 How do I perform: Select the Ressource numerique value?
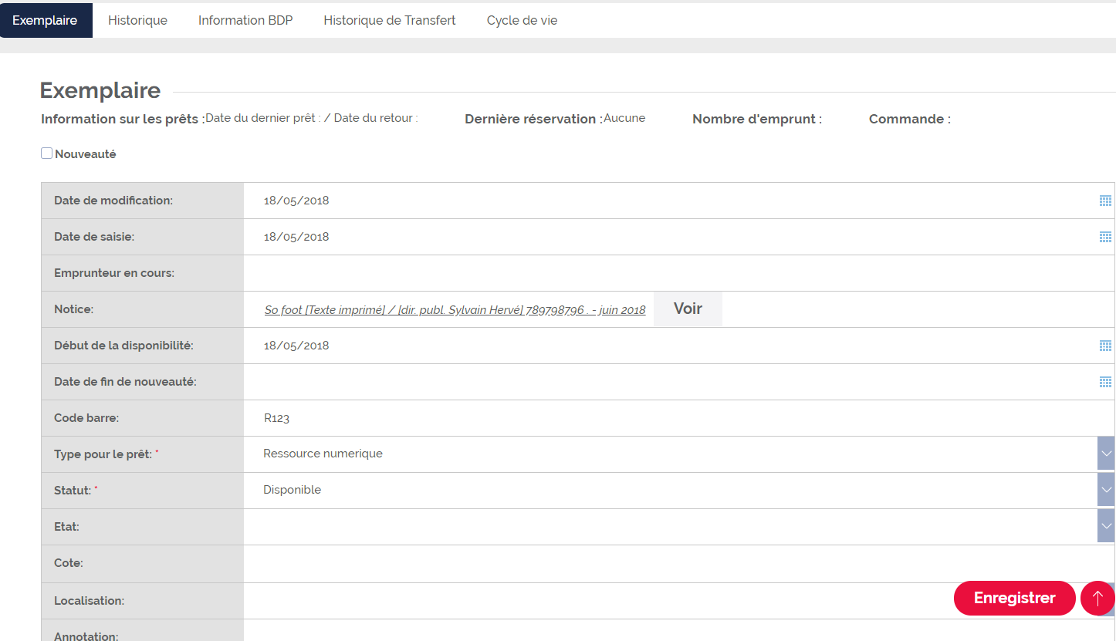click(323, 454)
